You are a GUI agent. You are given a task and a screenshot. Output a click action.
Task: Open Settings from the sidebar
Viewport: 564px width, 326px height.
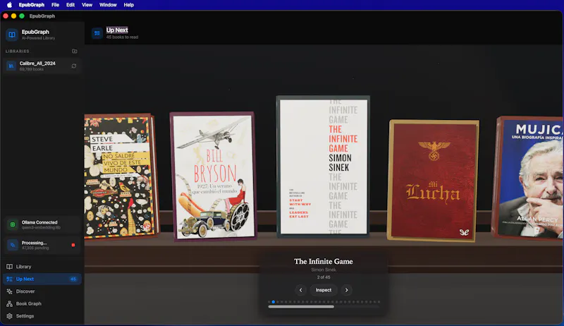(x=42, y=316)
